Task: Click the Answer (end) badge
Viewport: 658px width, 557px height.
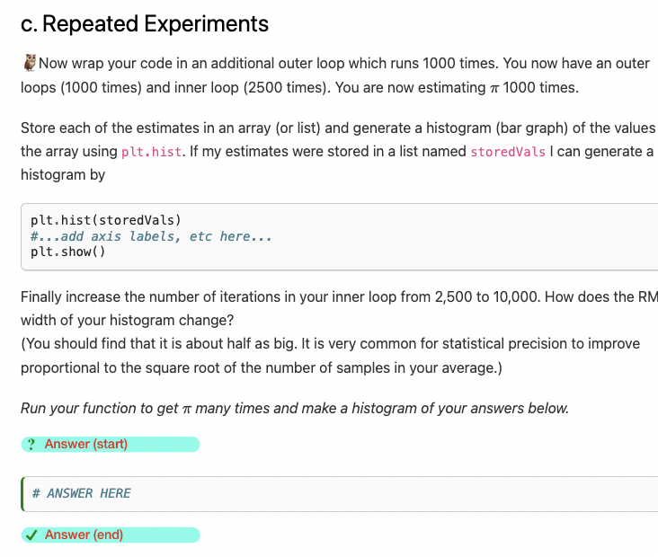Action: [x=111, y=535]
